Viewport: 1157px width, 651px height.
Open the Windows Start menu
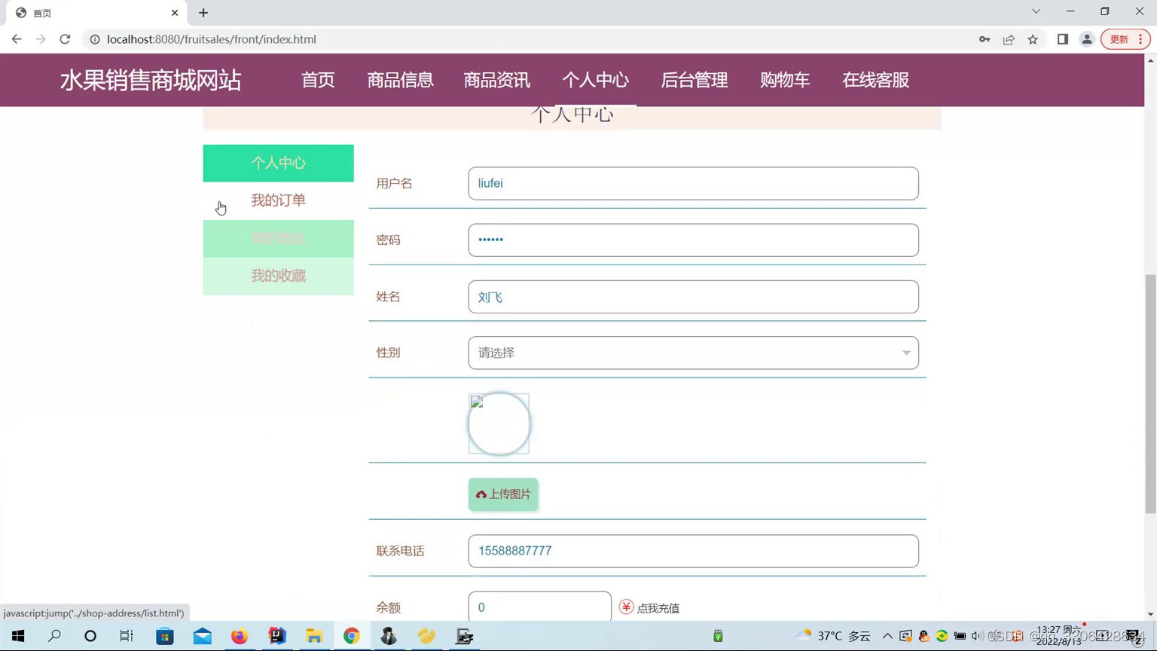[18, 636]
